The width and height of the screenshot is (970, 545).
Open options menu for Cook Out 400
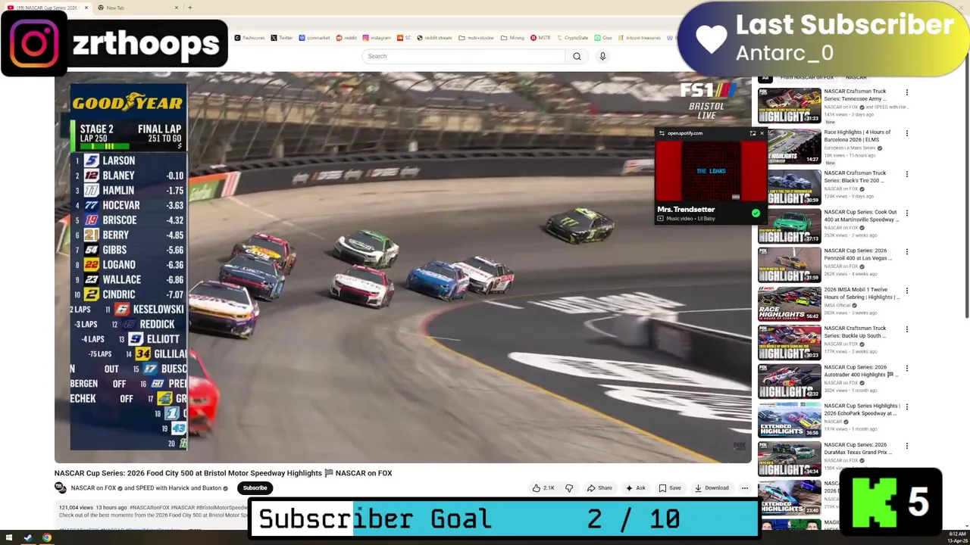pyautogui.click(x=906, y=213)
